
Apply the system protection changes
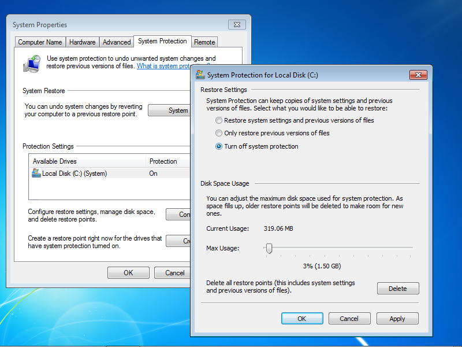click(397, 319)
